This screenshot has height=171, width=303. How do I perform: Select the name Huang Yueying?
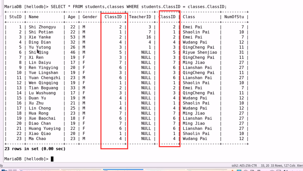(x=45, y=129)
